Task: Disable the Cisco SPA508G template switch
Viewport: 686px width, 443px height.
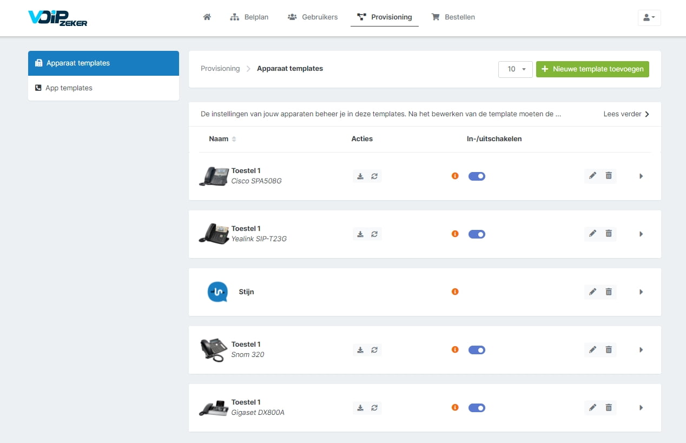Action: coord(477,176)
